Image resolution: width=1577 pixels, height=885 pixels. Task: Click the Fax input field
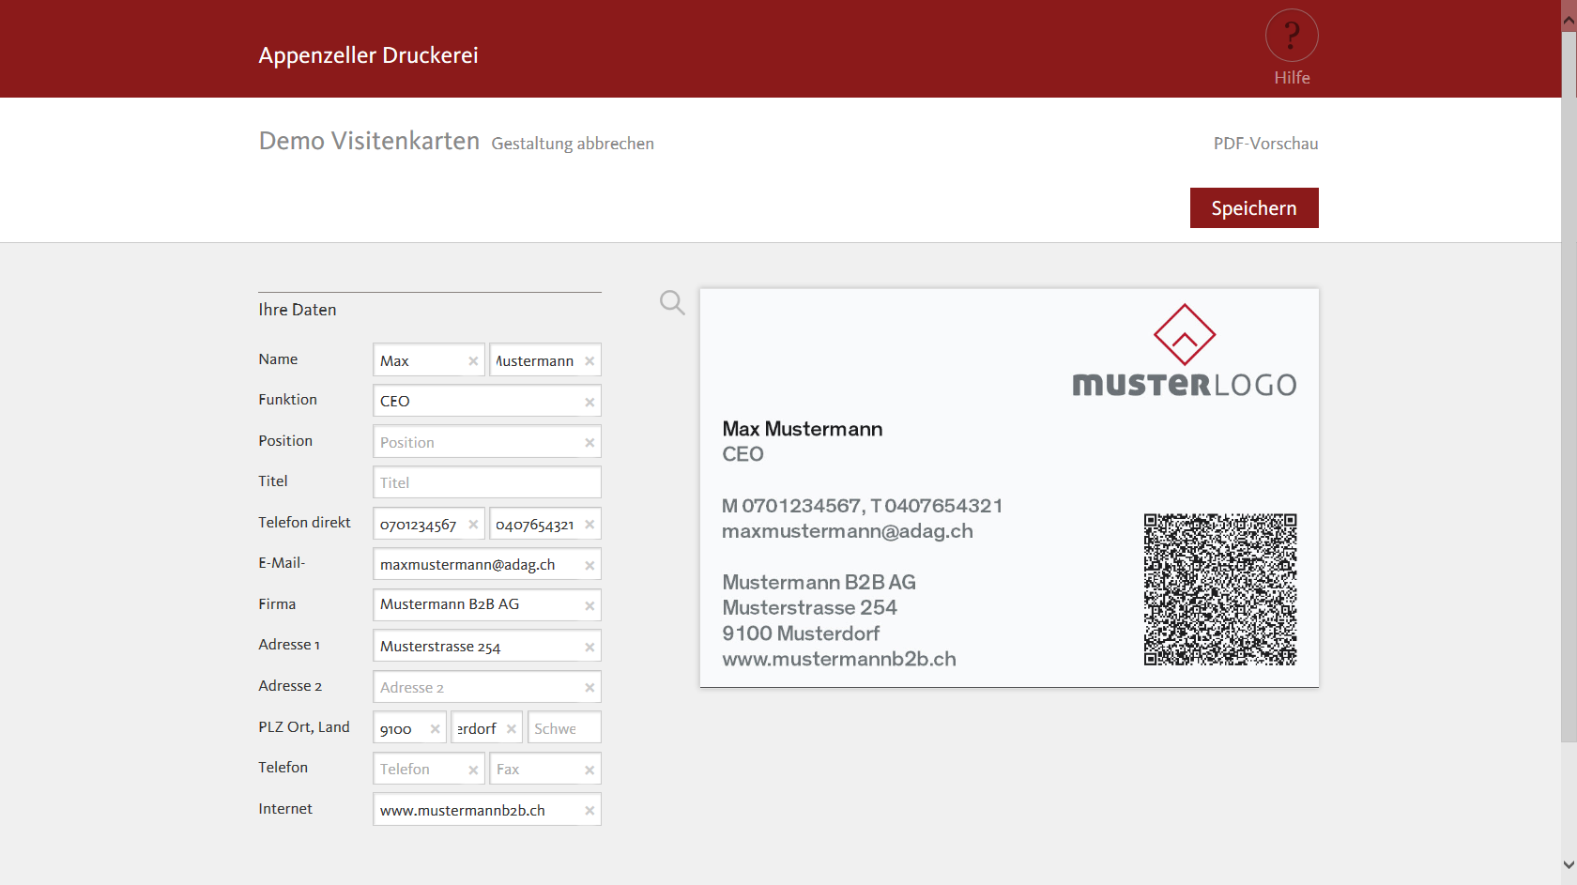pyautogui.click(x=535, y=770)
